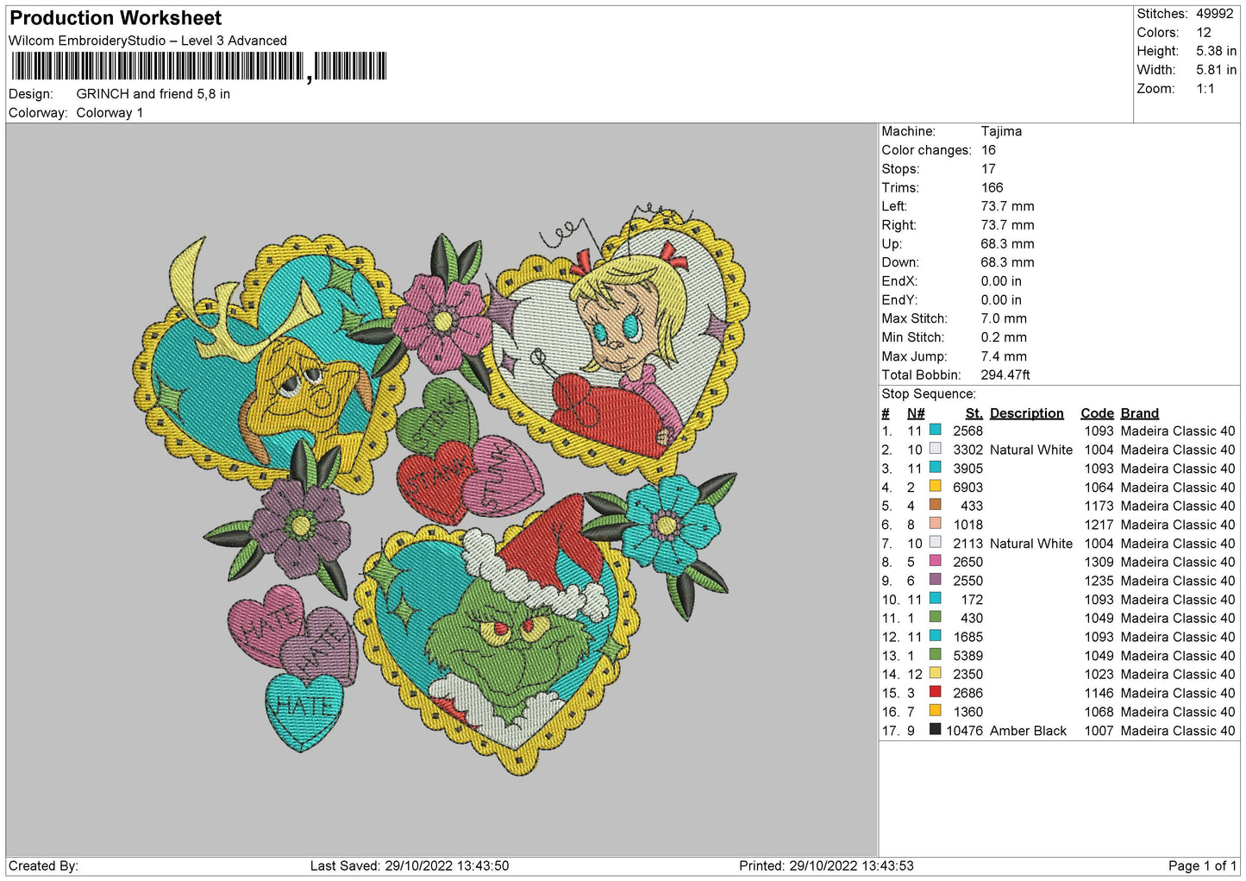
Task: Click stitch count '5389' in row 13
Action: [967, 656]
